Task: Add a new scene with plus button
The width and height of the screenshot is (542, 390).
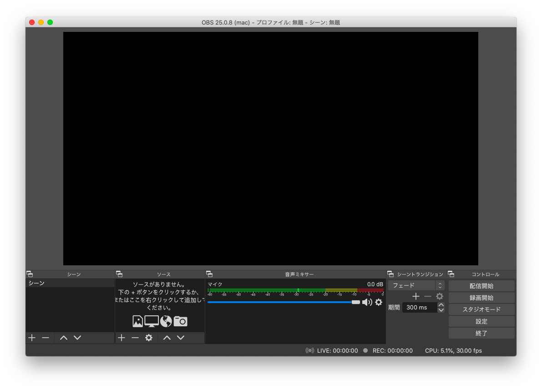Action: (x=32, y=338)
